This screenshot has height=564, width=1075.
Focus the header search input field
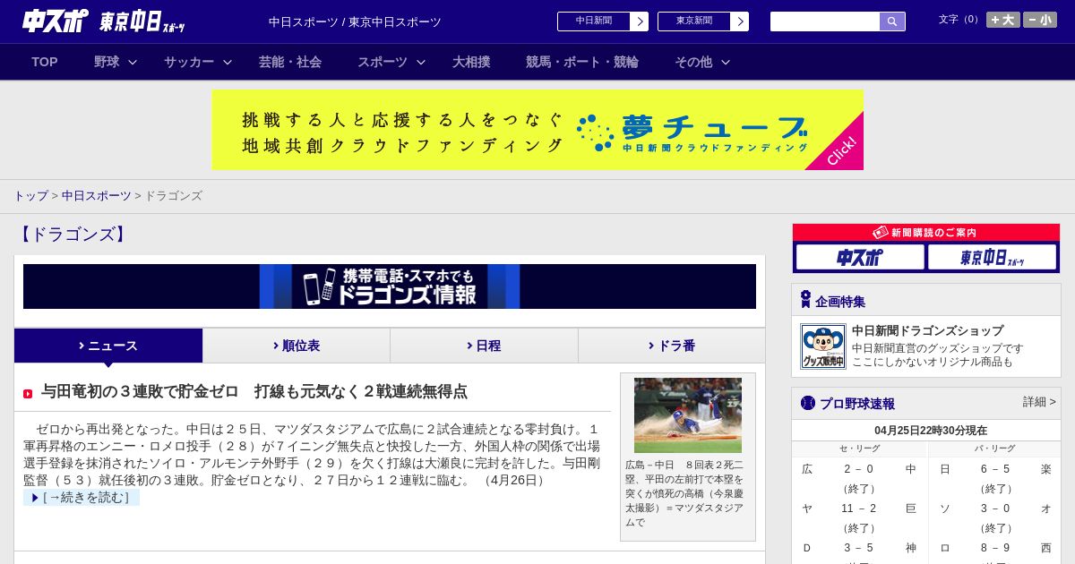click(825, 21)
